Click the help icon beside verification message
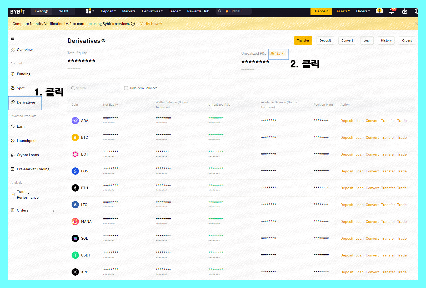Image resolution: width=426 pixels, height=288 pixels. pos(133,24)
